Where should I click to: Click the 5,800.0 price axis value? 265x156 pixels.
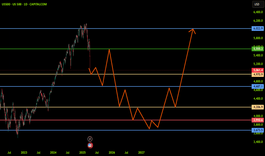pos(258,38)
